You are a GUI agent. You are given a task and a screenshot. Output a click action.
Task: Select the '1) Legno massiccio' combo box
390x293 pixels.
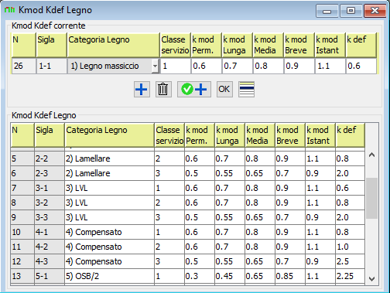coord(113,66)
